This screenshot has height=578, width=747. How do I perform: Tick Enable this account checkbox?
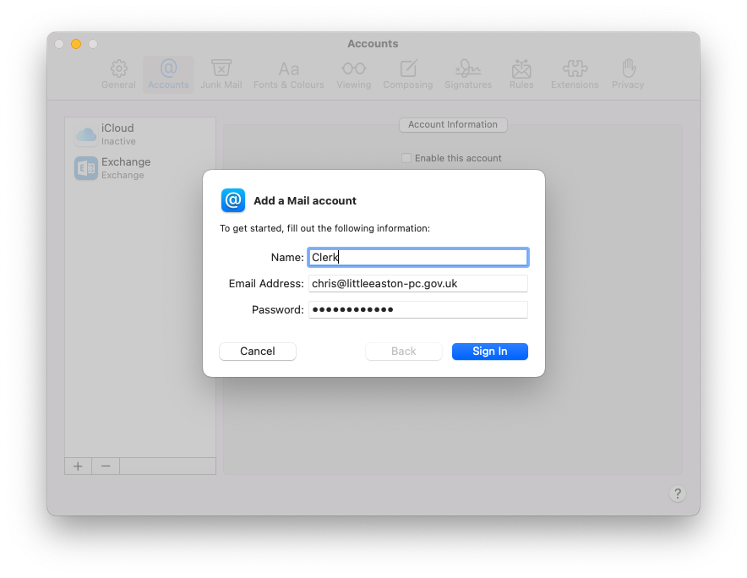pyautogui.click(x=406, y=158)
